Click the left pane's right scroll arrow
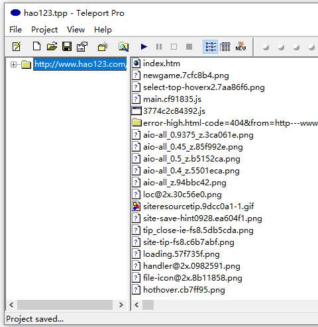 (121, 305)
